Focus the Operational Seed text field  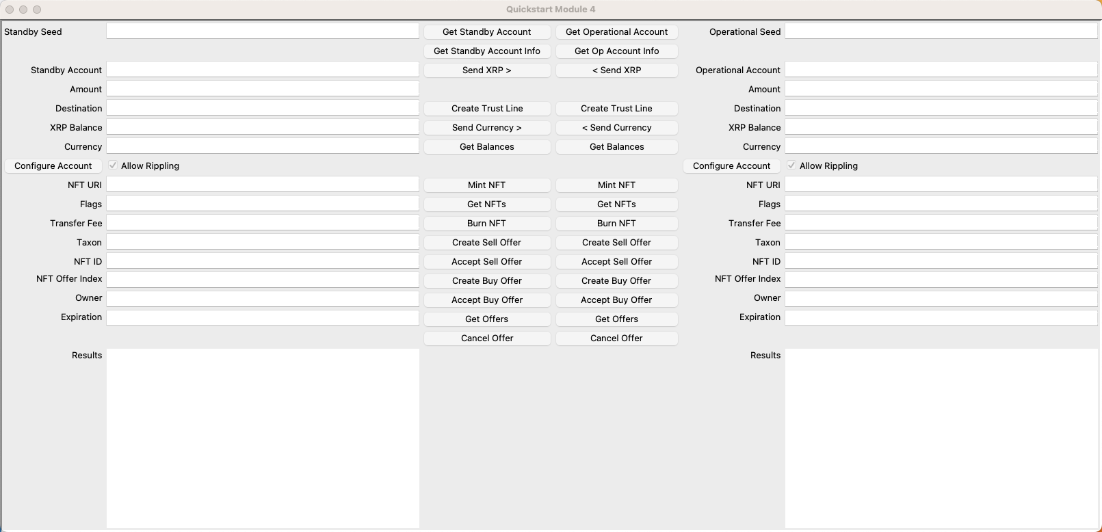(941, 31)
